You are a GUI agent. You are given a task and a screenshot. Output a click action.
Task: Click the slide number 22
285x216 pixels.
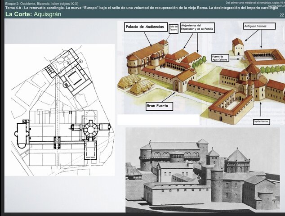281,15
